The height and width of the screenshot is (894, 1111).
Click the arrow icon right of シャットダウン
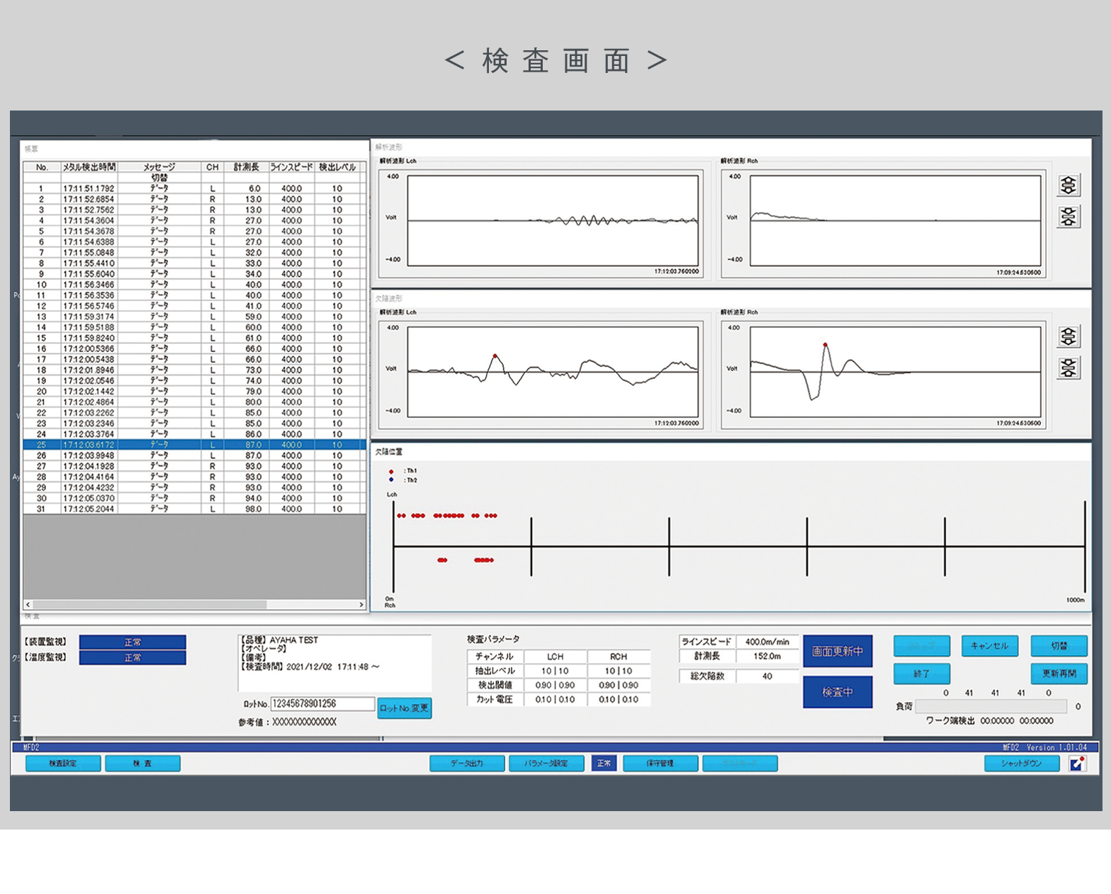click(x=1077, y=763)
